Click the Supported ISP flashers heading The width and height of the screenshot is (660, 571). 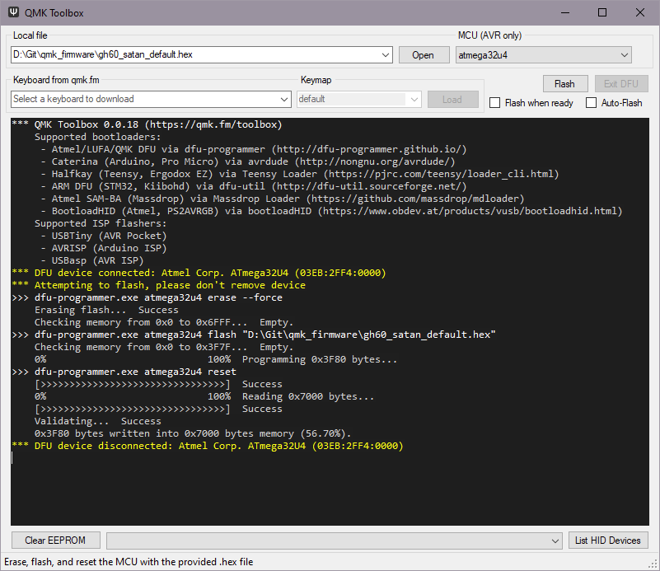tap(101, 223)
